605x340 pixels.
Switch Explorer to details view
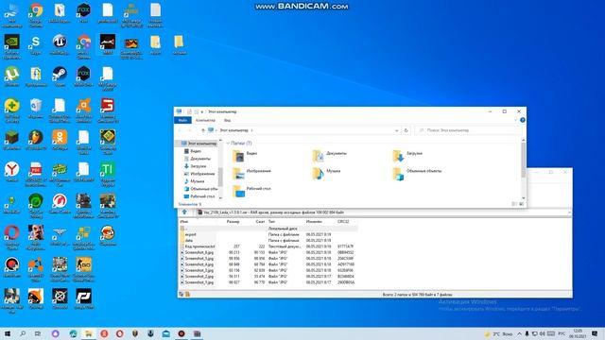[514, 204]
